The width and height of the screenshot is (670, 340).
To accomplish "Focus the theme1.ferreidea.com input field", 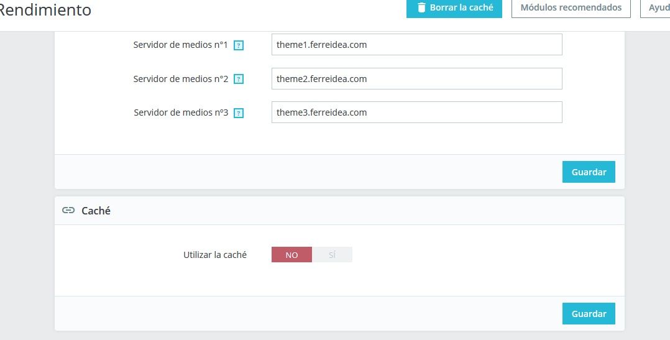I will (416, 44).
